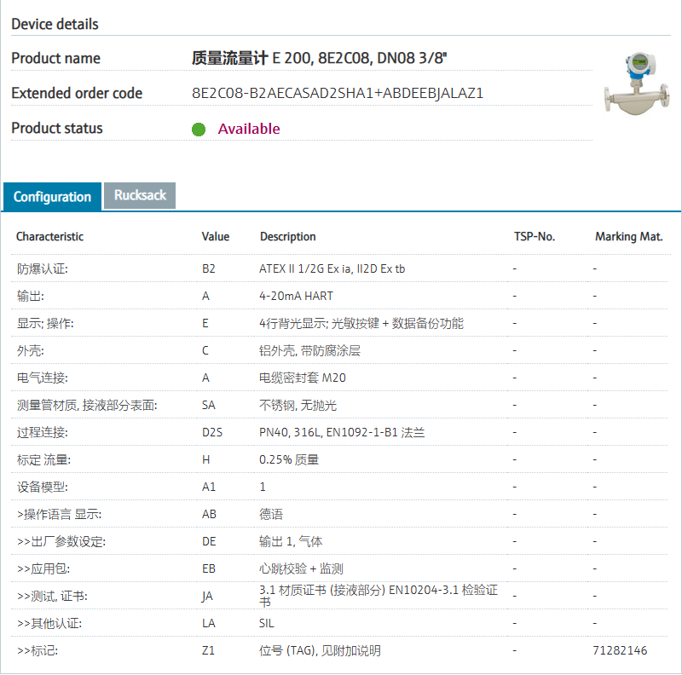This screenshot has width=682, height=675.
Task: Select the Configuration tab
Action: tap(52, 197)
